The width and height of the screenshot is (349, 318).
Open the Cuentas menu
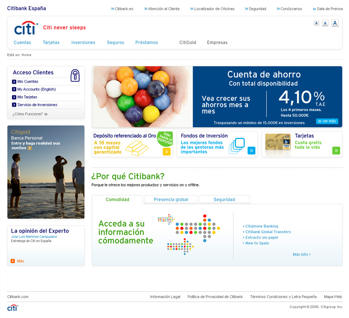click(x=22, y=42)
